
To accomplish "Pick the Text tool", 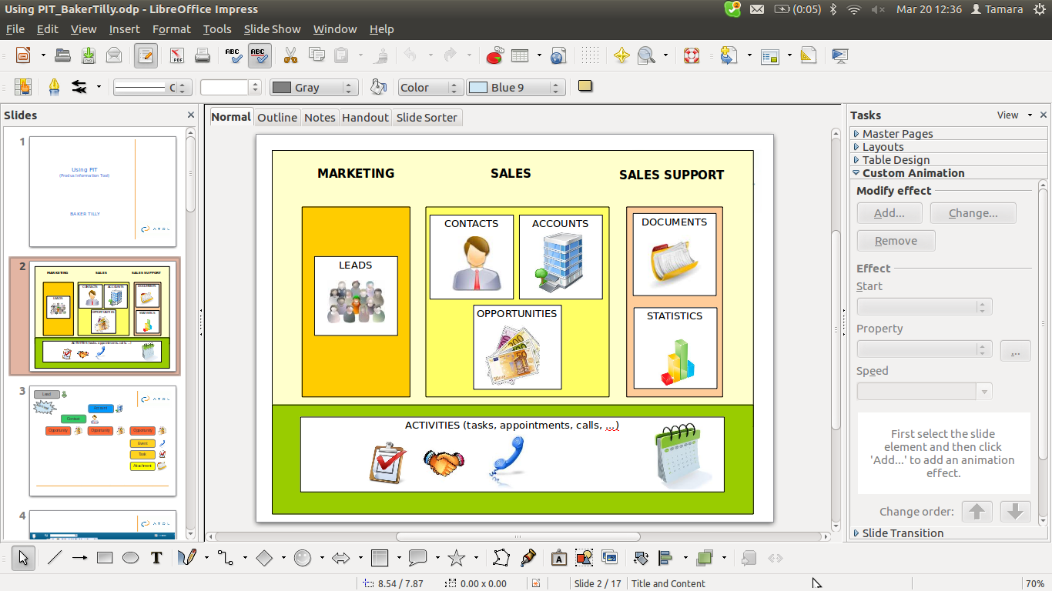I will [x=156, y=558].
